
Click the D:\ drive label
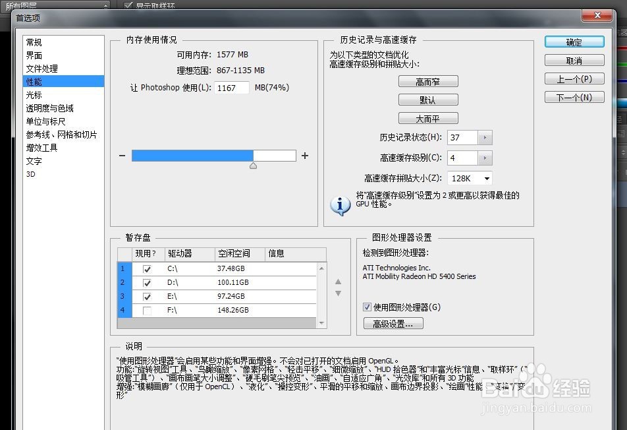173,283
